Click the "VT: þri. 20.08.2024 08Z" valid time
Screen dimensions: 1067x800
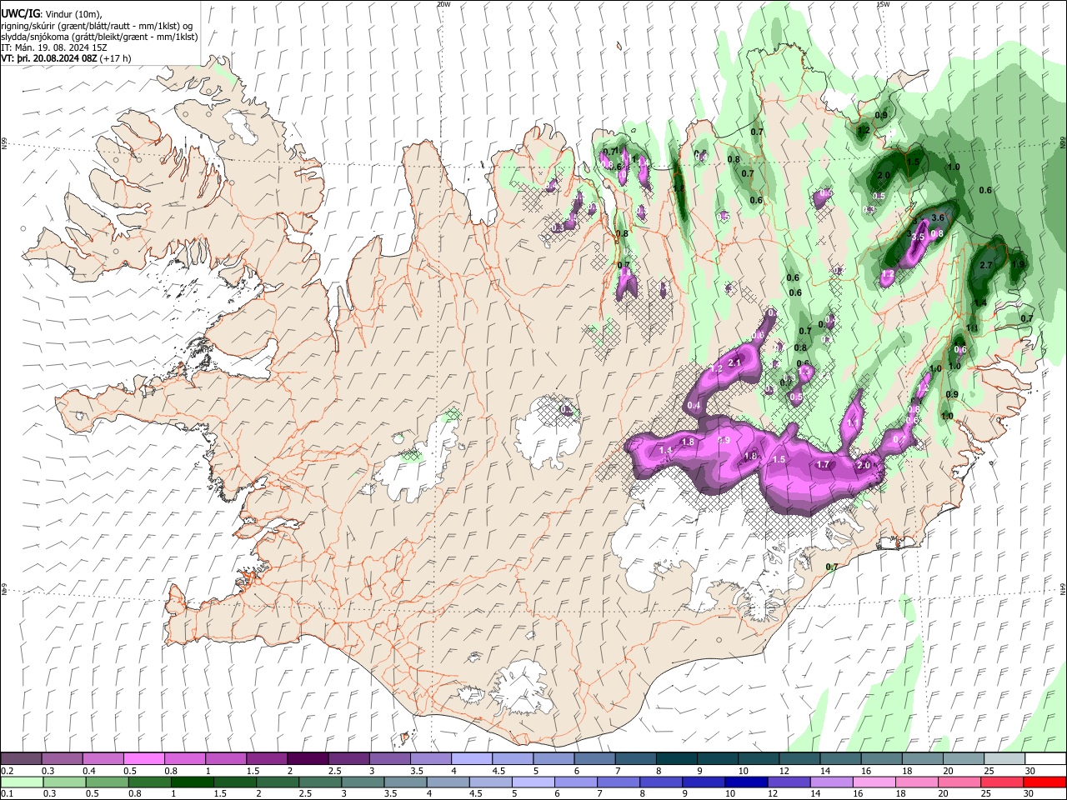coord(48,58)
